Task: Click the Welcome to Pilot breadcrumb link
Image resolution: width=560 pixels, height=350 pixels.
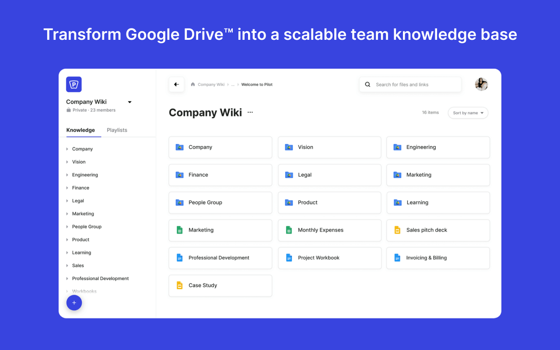Action: click(256, 84)
